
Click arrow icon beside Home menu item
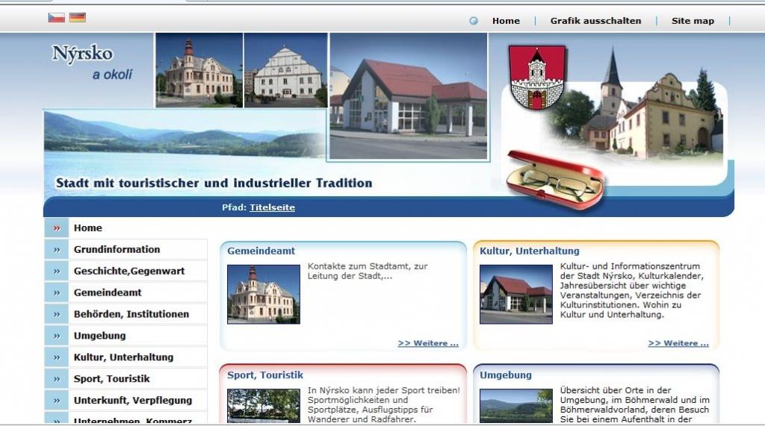[x=57, y=228]
